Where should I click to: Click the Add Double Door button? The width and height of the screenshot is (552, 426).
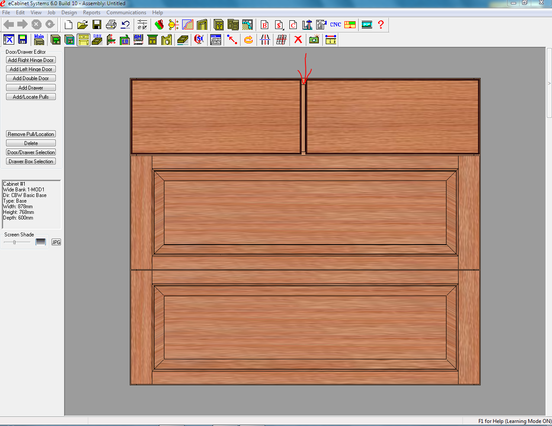pyautogui.click(x=31, y=78)
